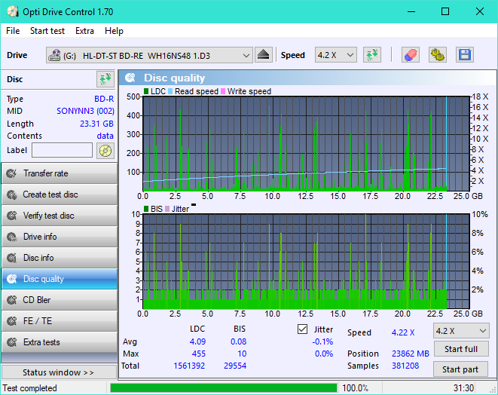Click the LDC chart area

pos(306,143)
